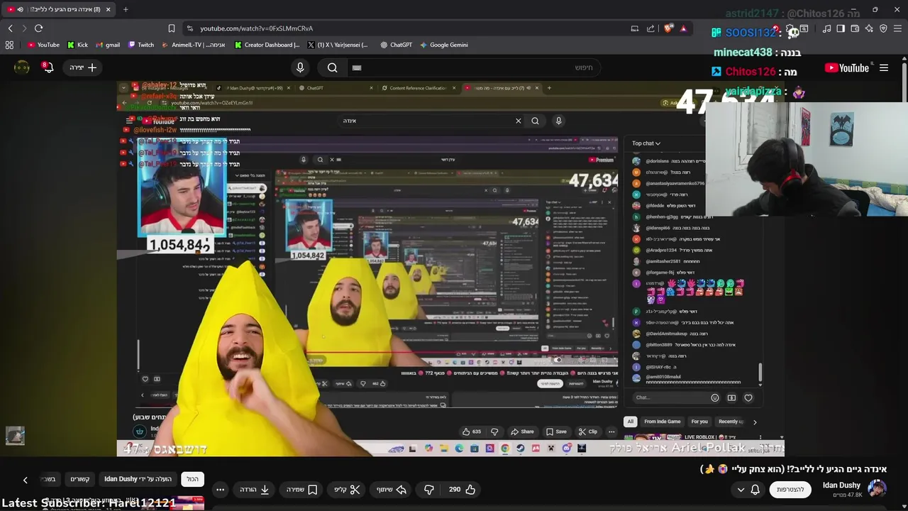908x511 pixels.
Task: Focus the YouTube חיפוש search field
Action: (x=472, y=67)
